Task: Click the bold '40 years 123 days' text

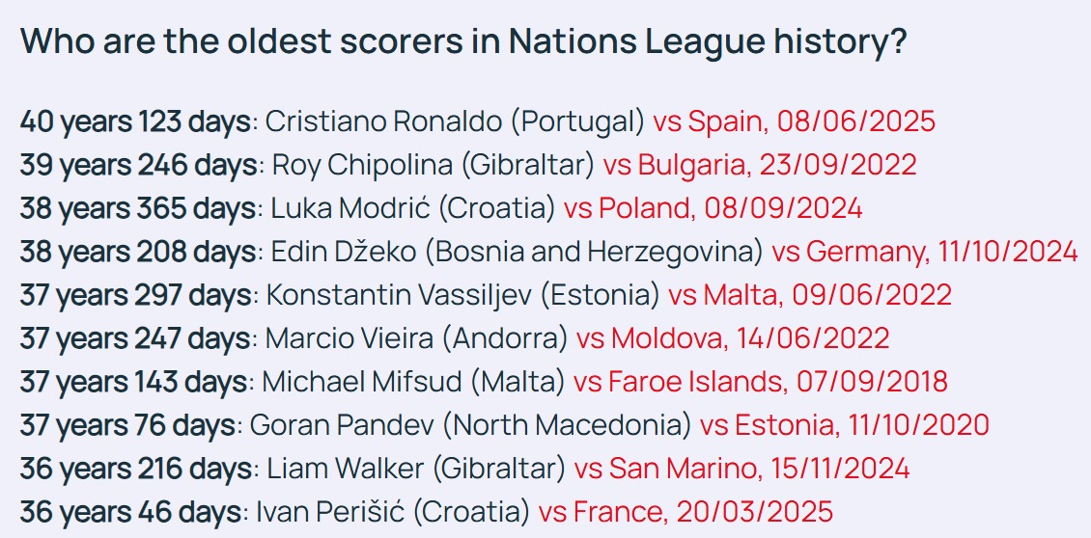Action: click(x=135, y=121)
